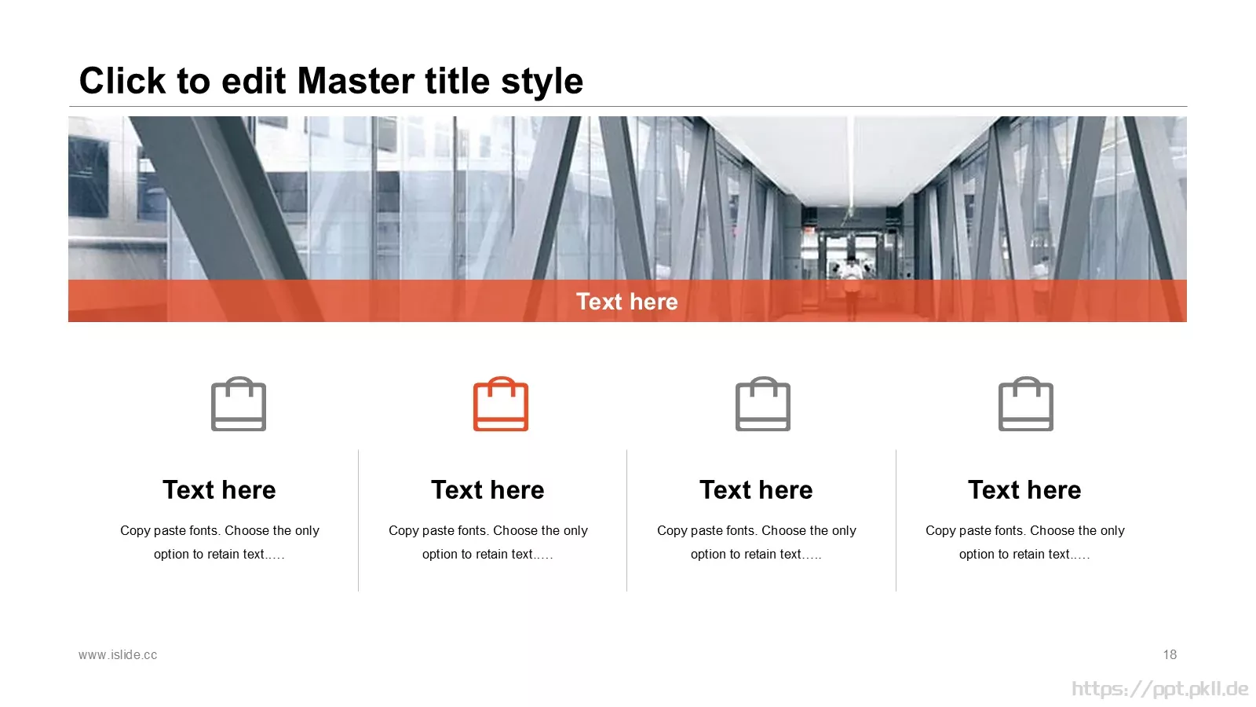Click the 'Copy paste fonts' paragraph in first column
Image resolution: width=1256 pixels, height=707 pixels.
tap(220, 542)
